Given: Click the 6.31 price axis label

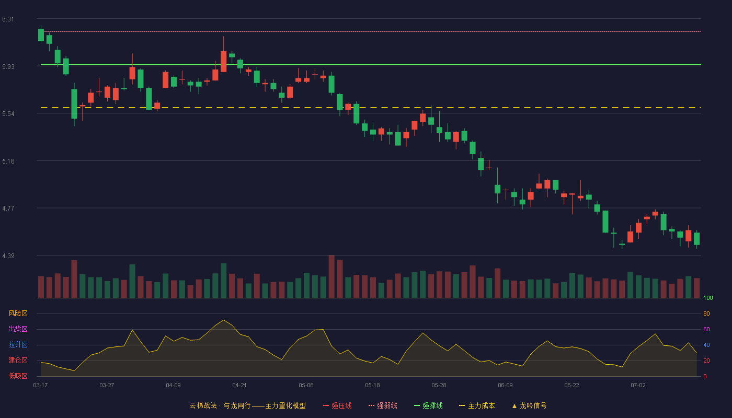Looking at the screenshot, I should [x=8, y=19].
